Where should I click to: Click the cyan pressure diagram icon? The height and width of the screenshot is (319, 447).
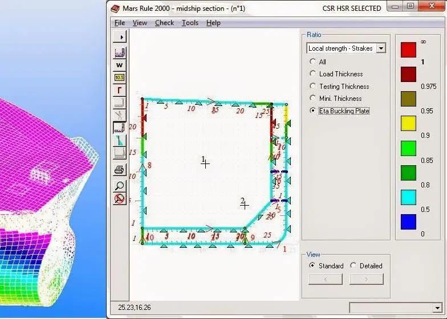click(x=120, y=140)
